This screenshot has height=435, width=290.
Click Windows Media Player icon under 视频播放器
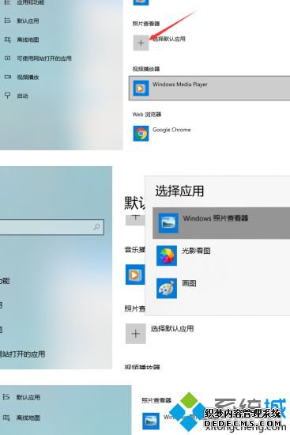click(141, 89)
